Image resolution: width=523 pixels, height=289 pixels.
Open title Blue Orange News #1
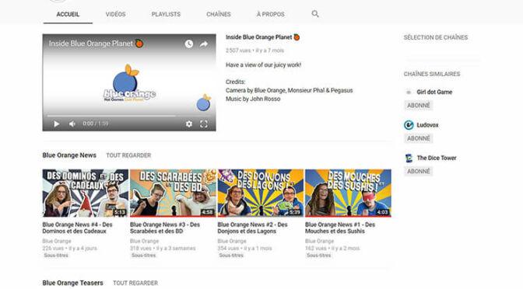point(340,228)
